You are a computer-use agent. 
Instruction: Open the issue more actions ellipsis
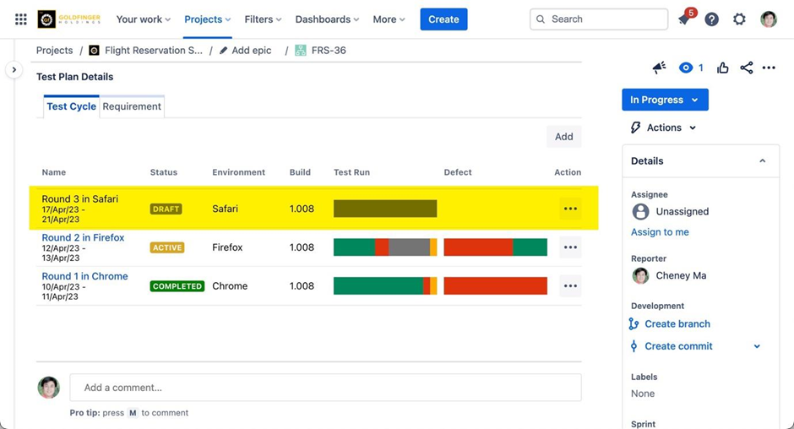point(769,68)
